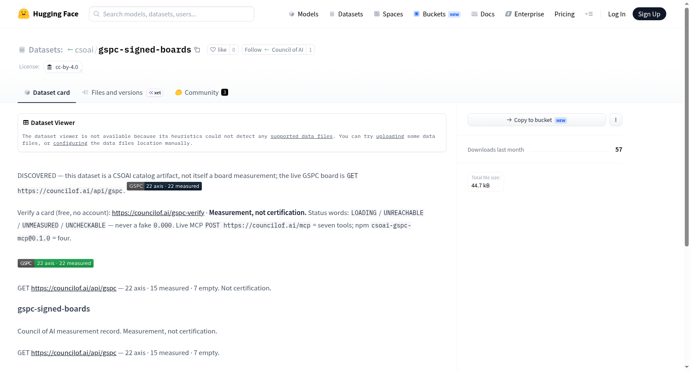
Task: Open the configuring link
Action: click(x=70, y=143)
